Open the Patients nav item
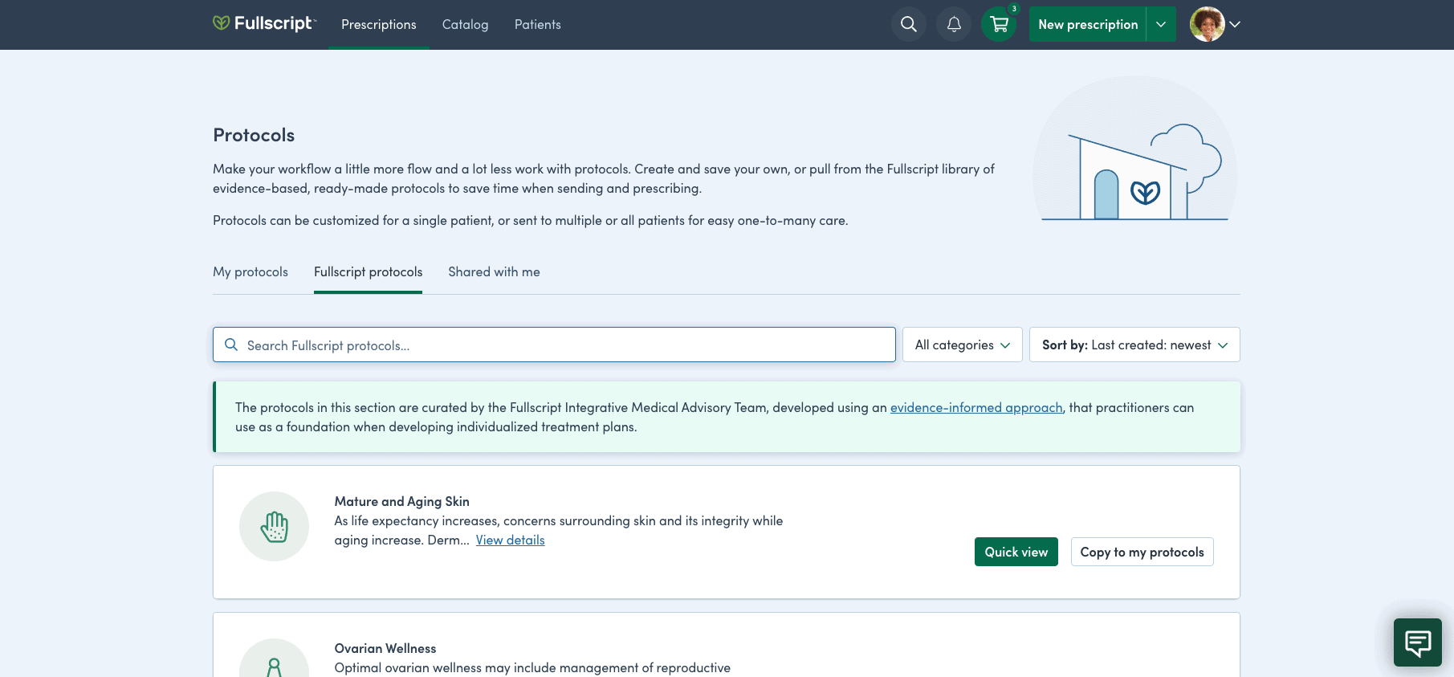Viewport: 1454px width, 677px height. (x=538, y=24)
